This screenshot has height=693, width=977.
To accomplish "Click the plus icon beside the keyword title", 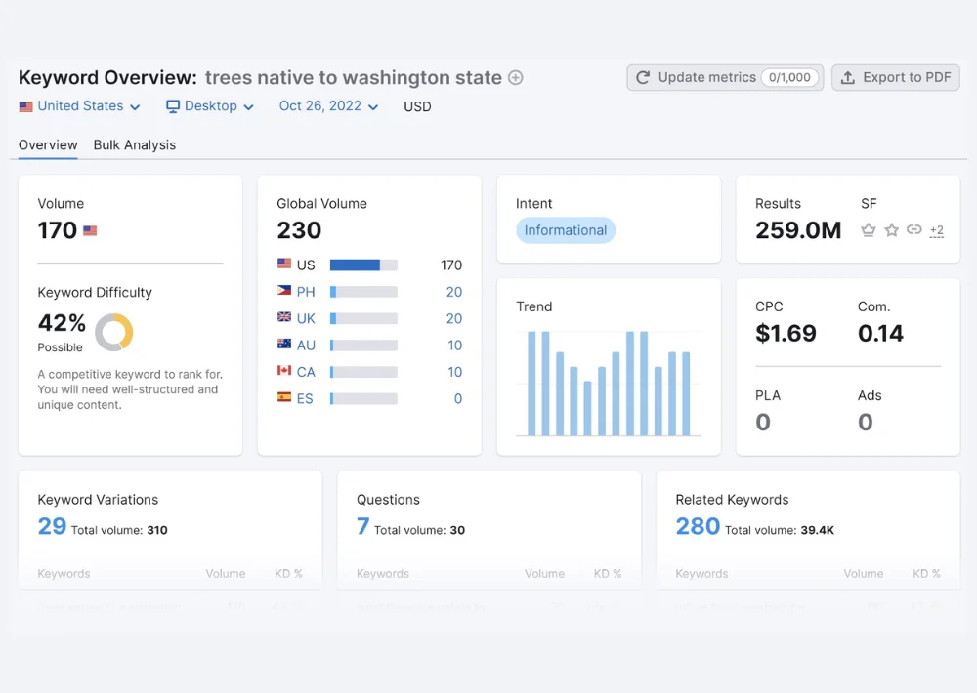I will click(516, 78).
